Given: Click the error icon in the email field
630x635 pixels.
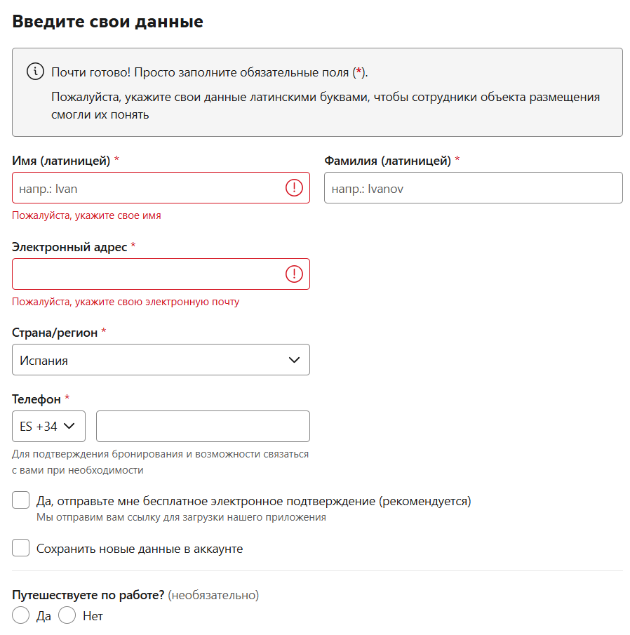Looking at the screenshot, I should pos(294,274).
